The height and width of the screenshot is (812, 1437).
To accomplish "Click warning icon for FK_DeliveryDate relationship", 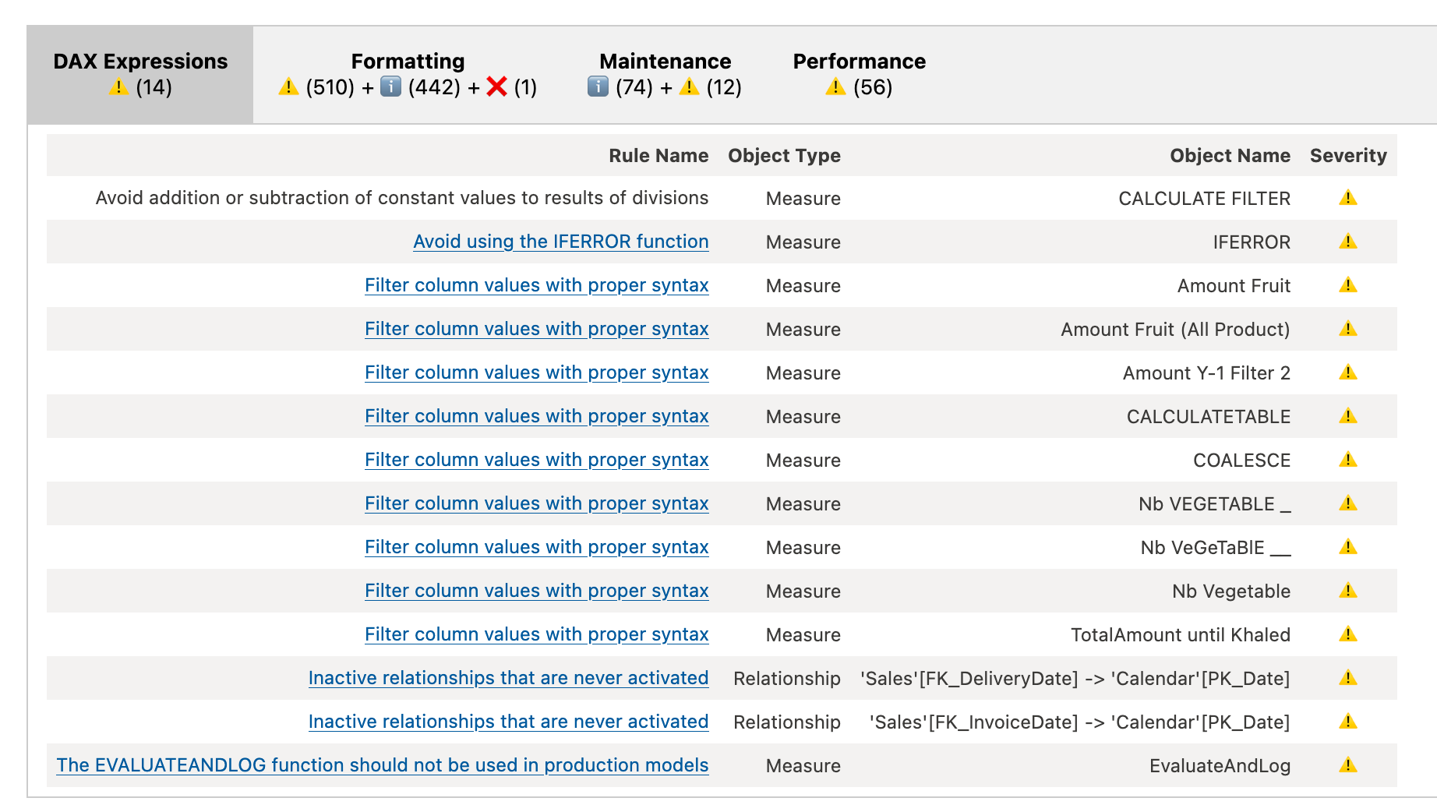I will tap(1348, 678).
